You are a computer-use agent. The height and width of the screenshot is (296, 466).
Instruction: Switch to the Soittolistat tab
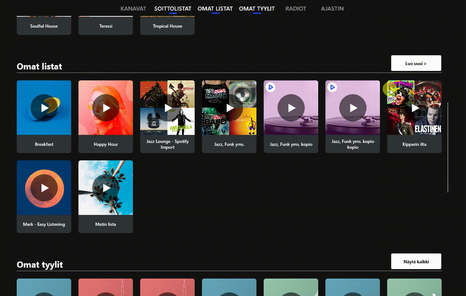point(173,9)
